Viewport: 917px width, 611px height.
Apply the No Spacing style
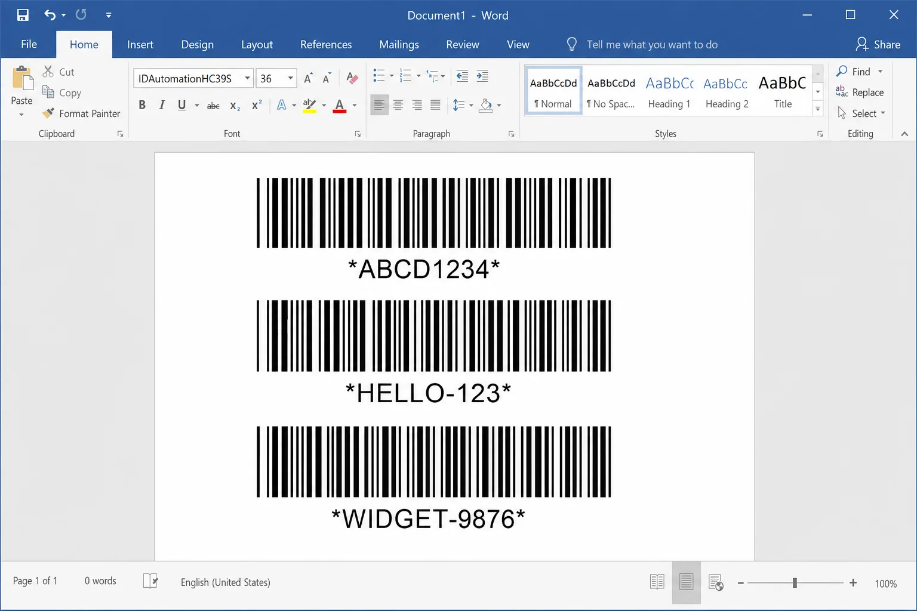coord(611,91)
